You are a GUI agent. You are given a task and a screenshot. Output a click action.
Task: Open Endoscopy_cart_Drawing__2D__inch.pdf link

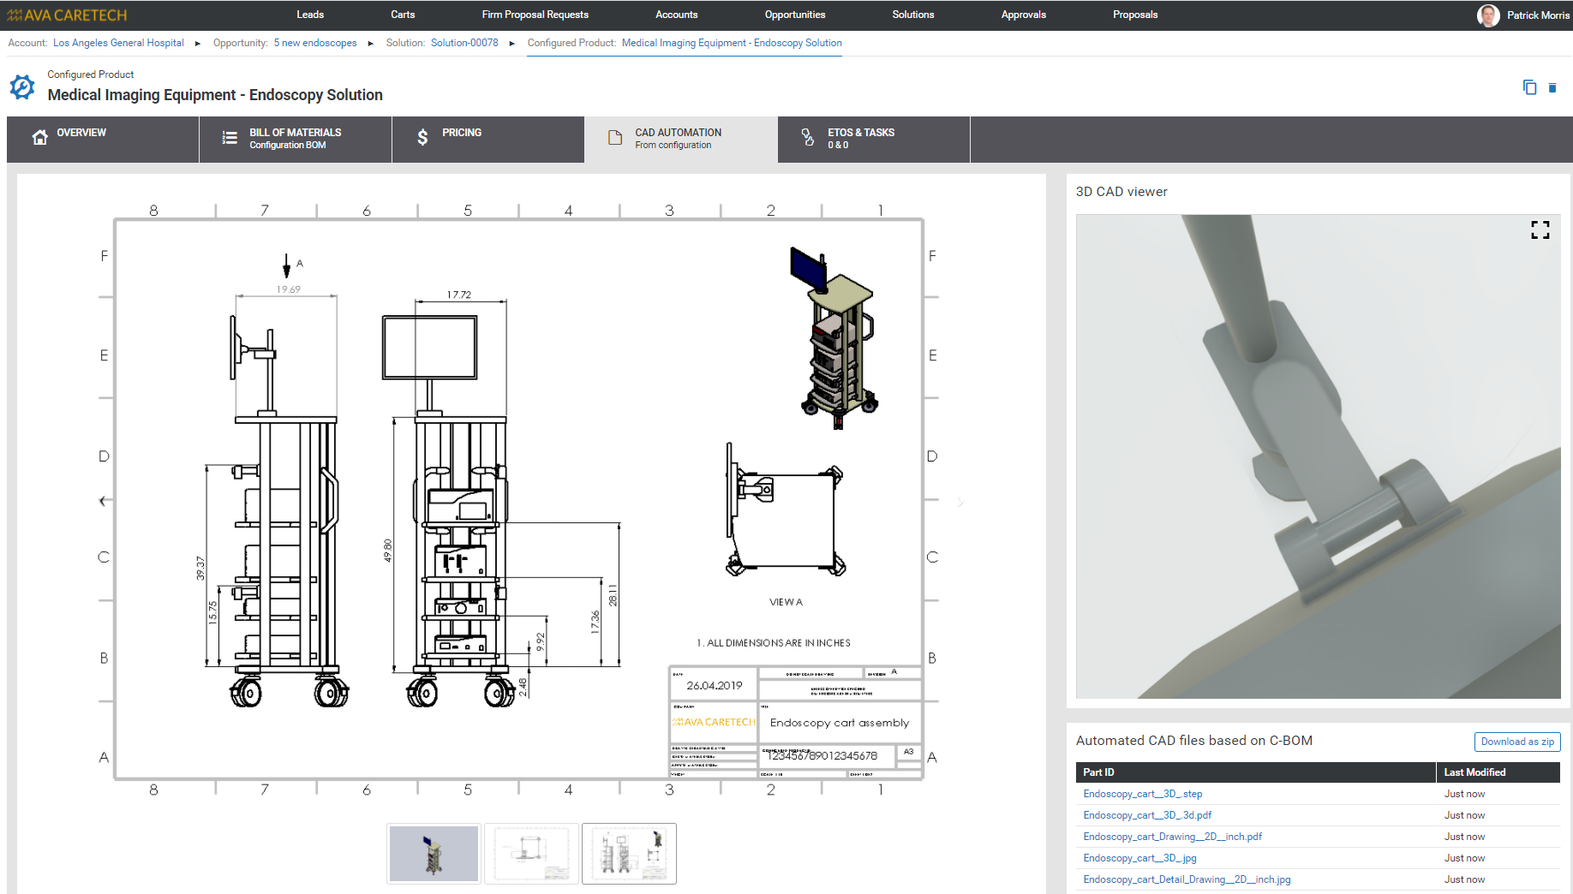1172,837
